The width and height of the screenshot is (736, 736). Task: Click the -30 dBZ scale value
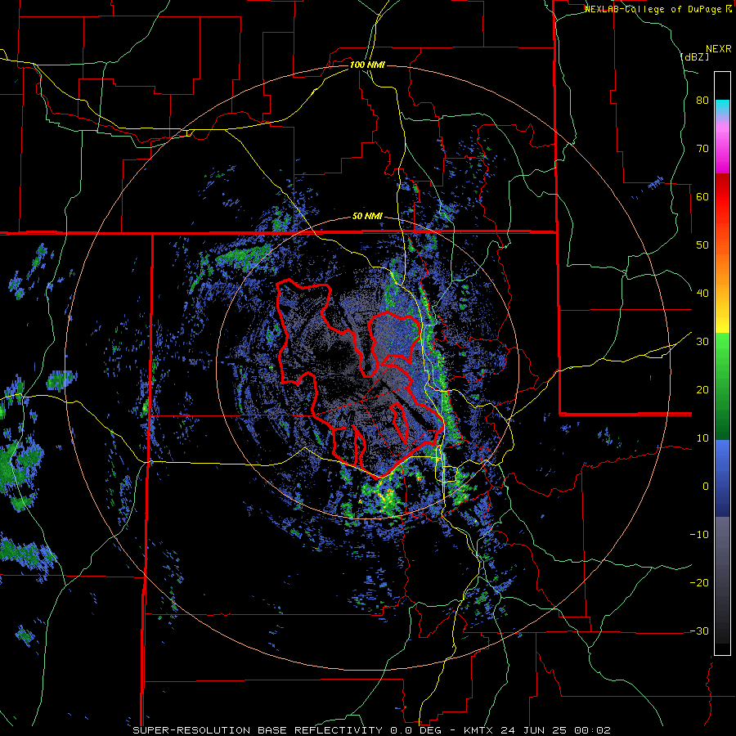pyautogui.click(x=699, y=631)
